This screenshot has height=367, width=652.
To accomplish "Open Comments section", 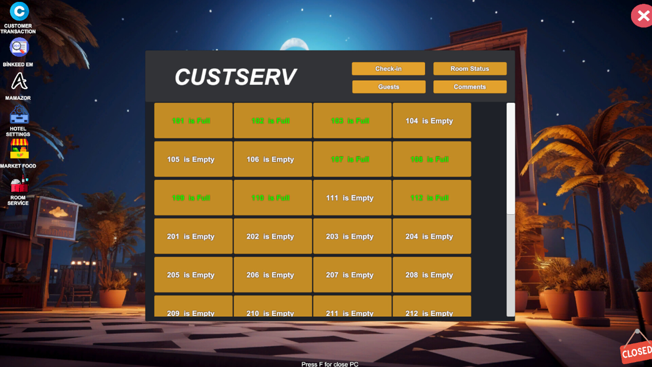I will click(470, 87).
